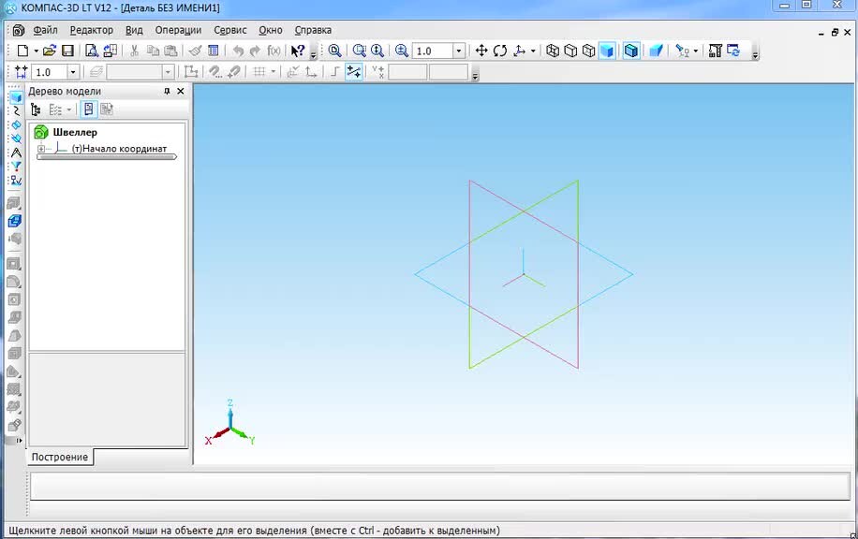The width and height of the screenshot is (858, 539).
Task: Click the document manager icon next to print preview
Action: 110,51
